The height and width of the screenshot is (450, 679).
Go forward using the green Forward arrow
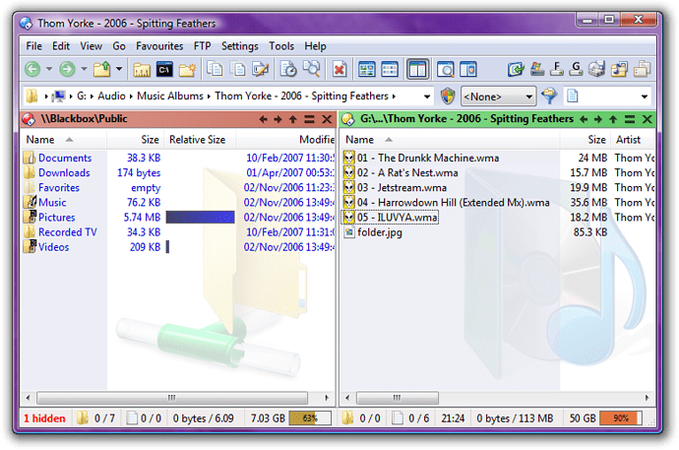point(67,69)
